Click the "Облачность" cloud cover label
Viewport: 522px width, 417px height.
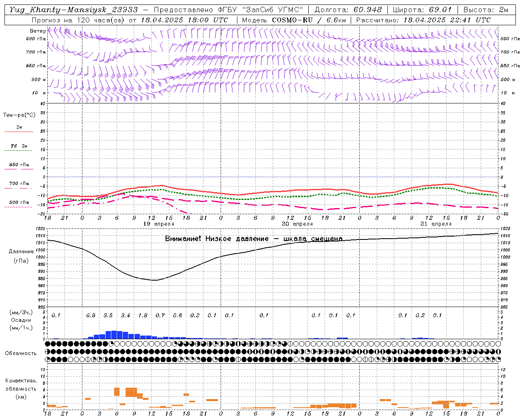coord(21,353)
